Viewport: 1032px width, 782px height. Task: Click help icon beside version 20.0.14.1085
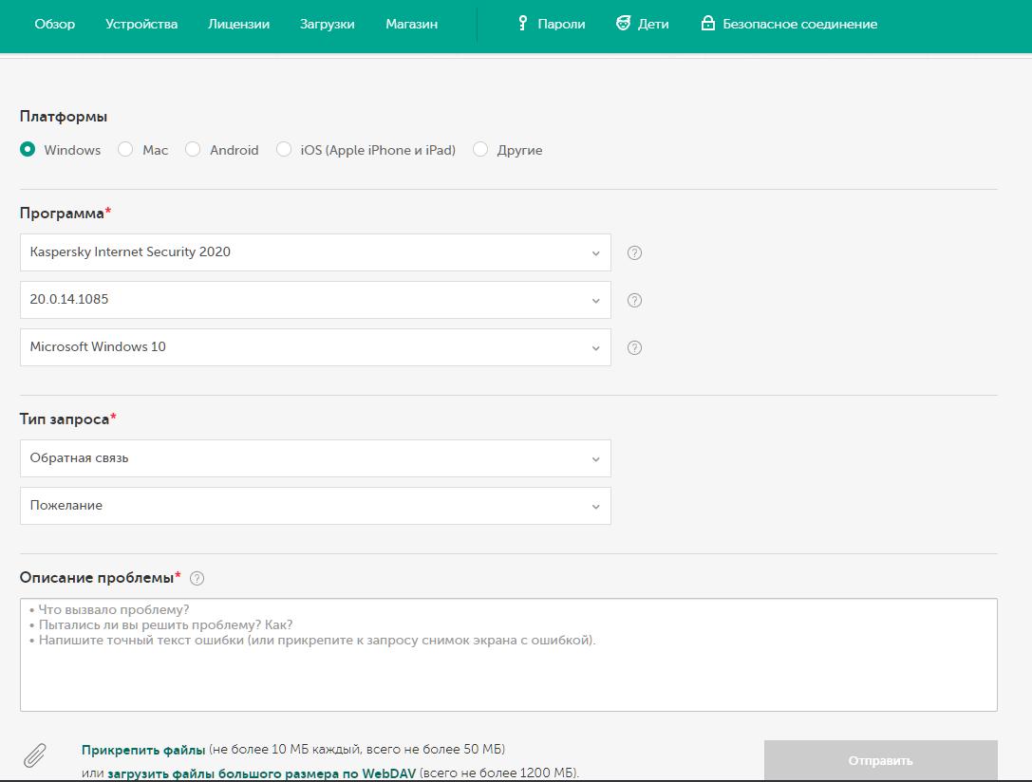(x=635, y=301)
